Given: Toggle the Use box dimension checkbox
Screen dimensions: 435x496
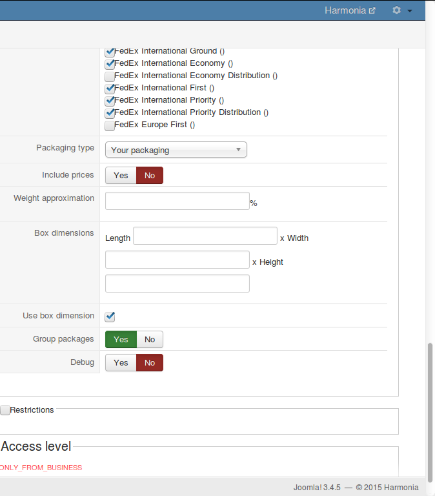Looking at the screenshot, I should pos(110,316).
